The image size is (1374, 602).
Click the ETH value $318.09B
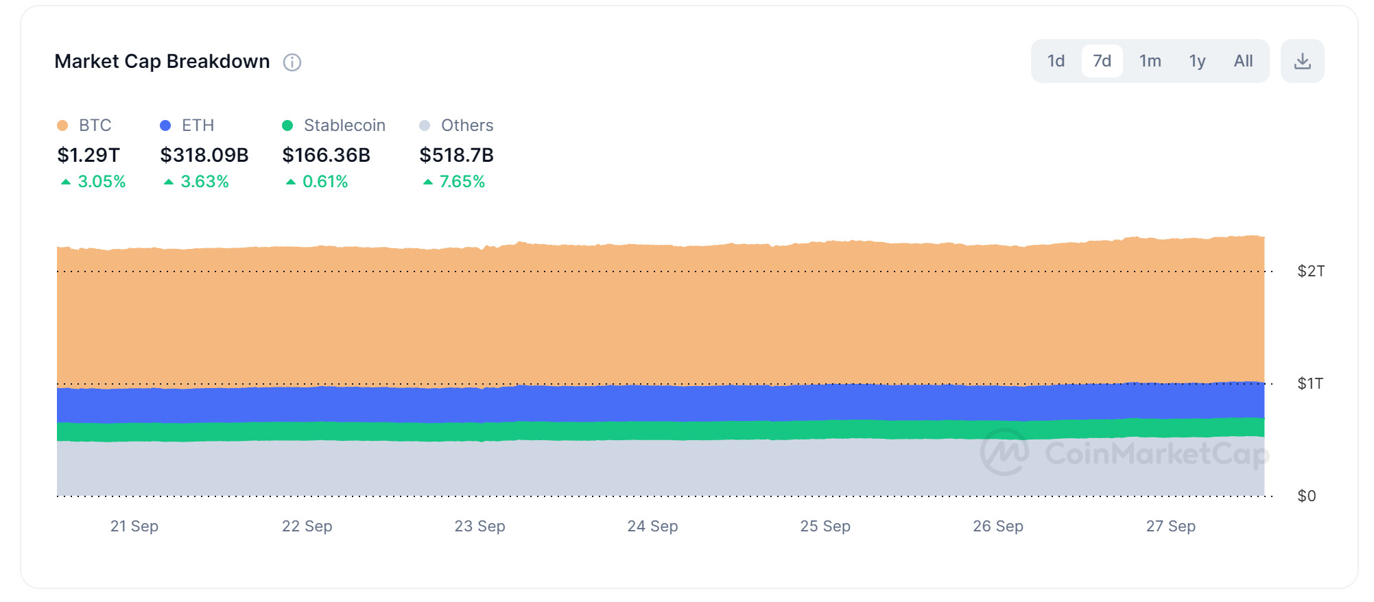pyautogui.click(x=204, y=155)
